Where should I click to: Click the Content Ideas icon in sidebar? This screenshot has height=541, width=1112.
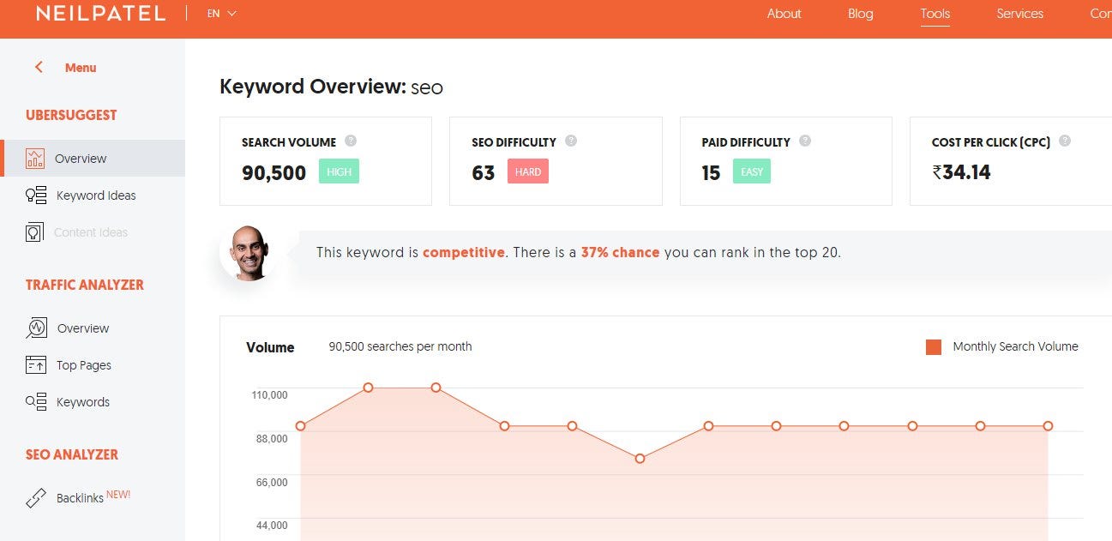(x=34, y=232)
